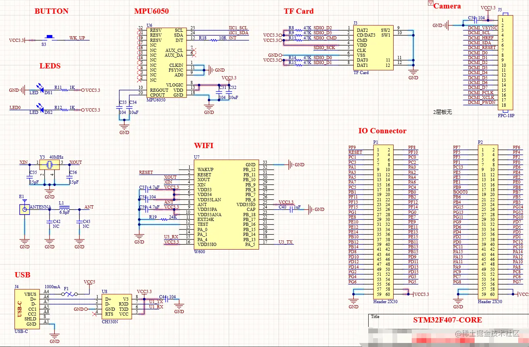Select the E1 antenna connector symbol
Image resolution: width=529 pixels, height=347 pixels.
tap(25, 208)
